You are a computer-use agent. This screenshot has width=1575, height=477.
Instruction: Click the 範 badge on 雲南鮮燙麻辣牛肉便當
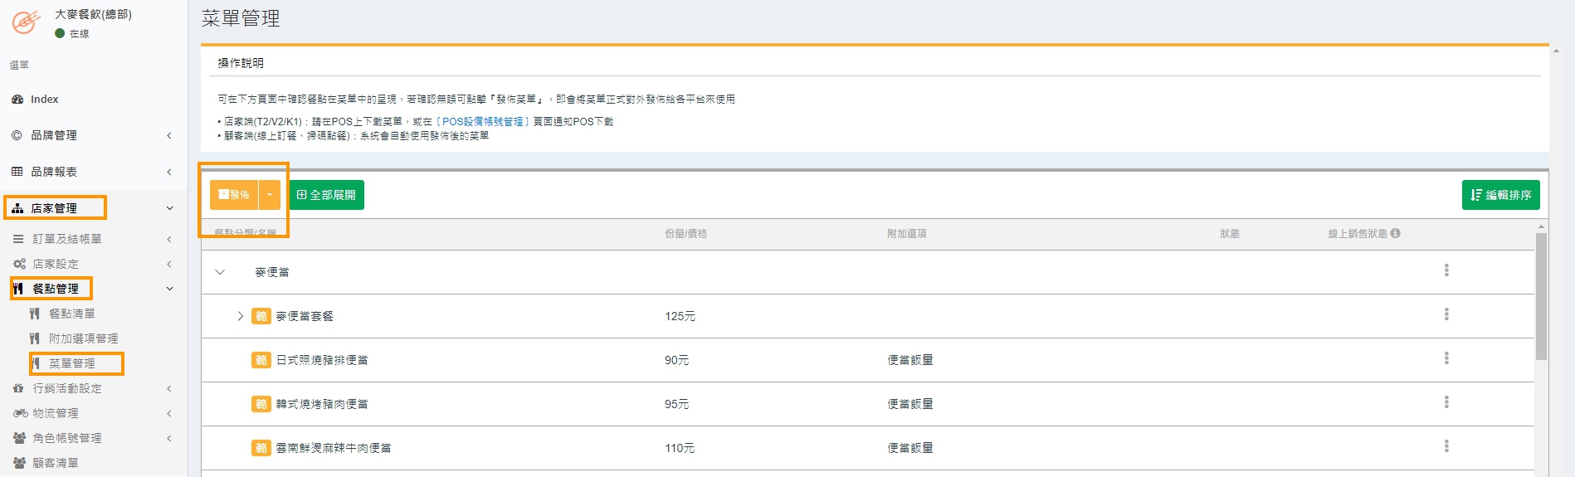tap(261, 448)
